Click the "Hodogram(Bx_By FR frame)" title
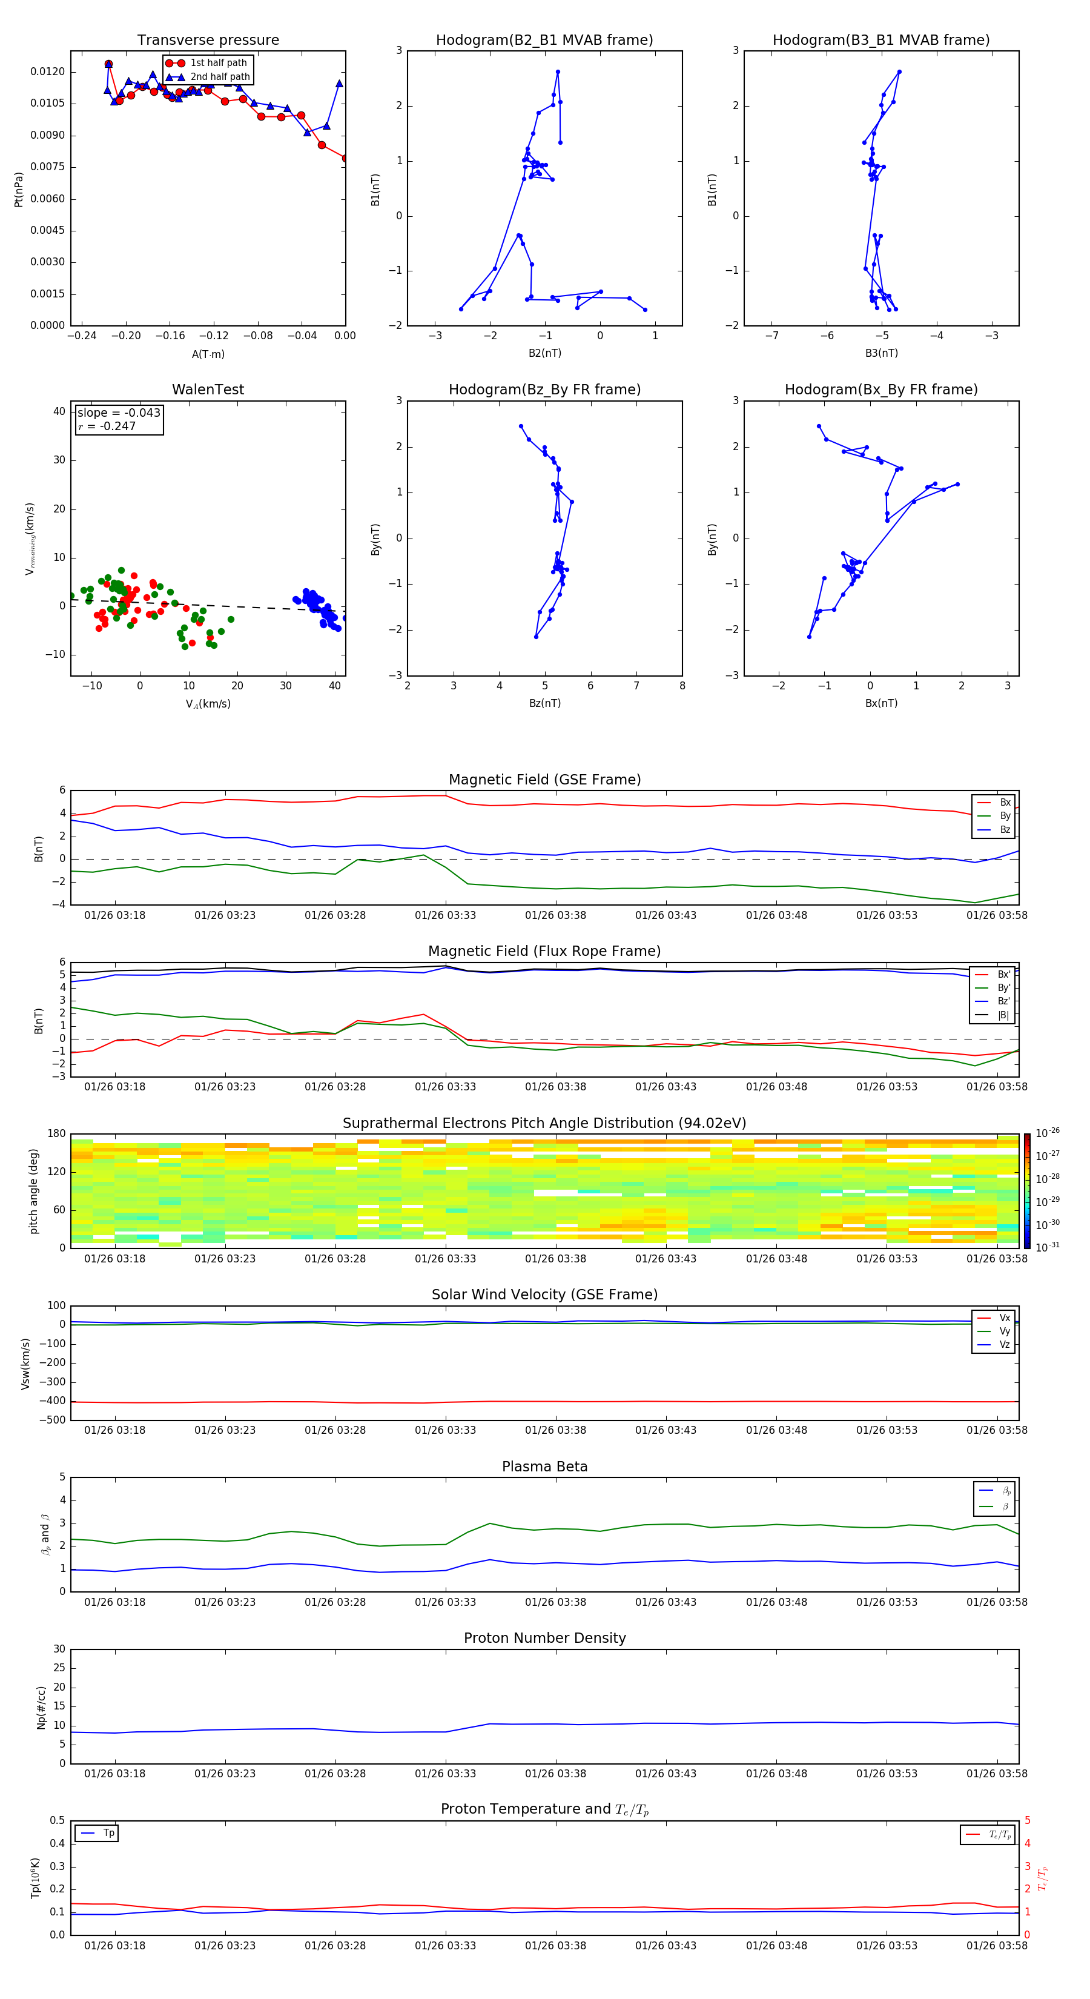The width and height of the screenshot is (1090, 1999). coord(881,390)
